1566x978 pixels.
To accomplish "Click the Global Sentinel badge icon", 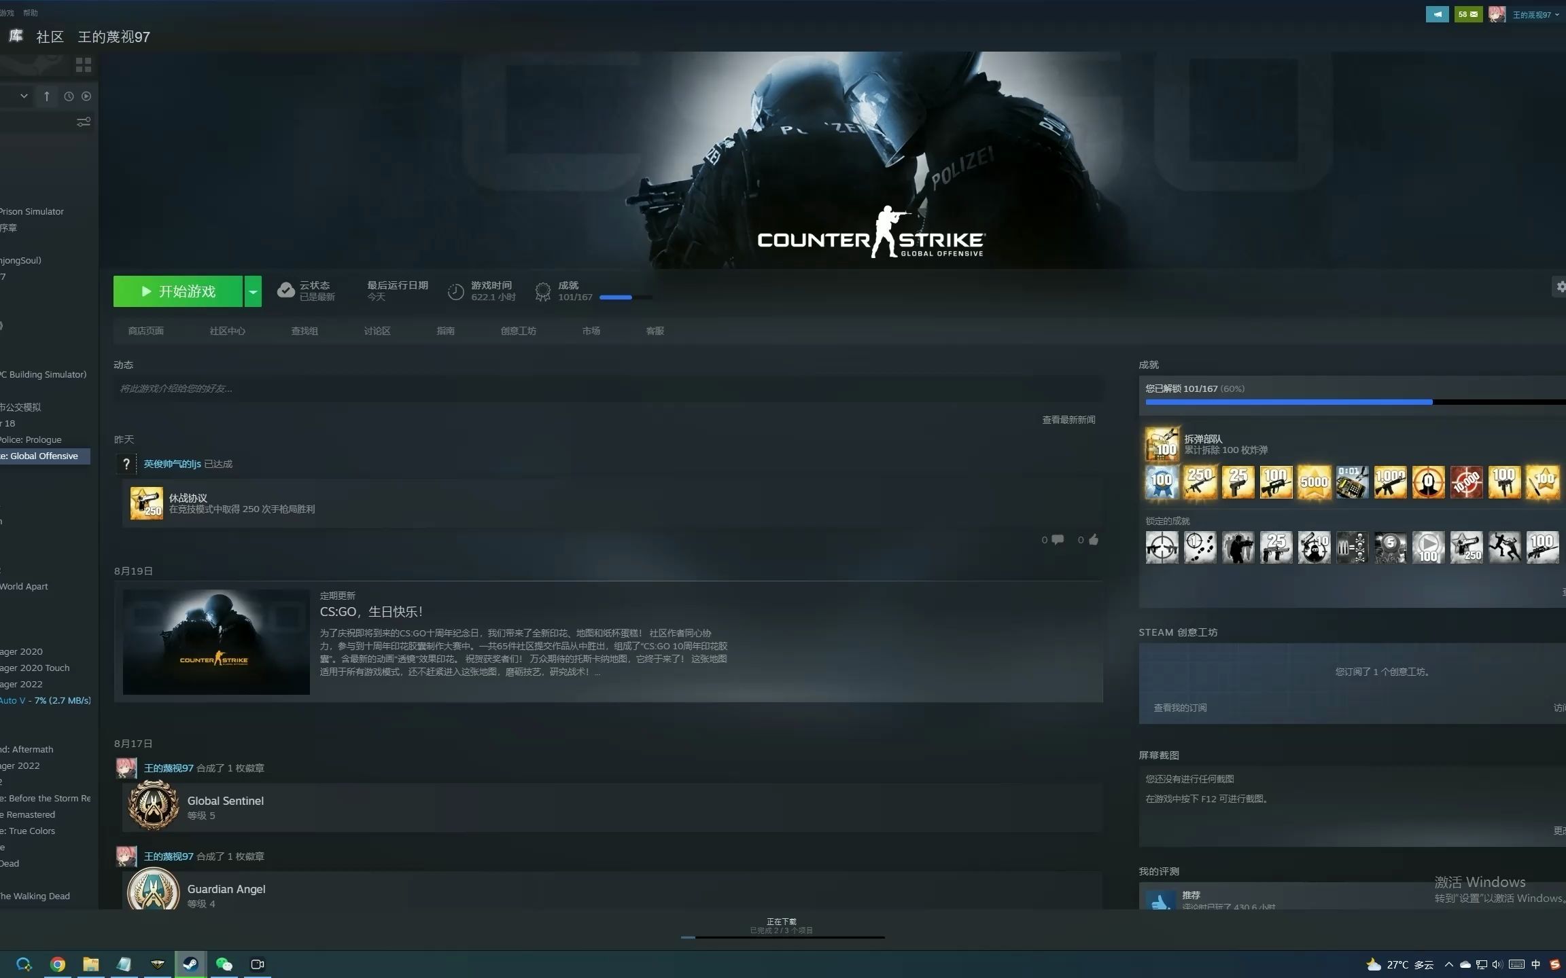I will 154,806.
